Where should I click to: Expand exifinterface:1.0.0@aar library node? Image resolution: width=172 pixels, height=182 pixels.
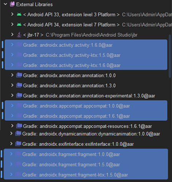coord(11,144)
